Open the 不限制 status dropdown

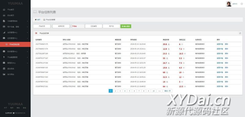coord(78,26)
